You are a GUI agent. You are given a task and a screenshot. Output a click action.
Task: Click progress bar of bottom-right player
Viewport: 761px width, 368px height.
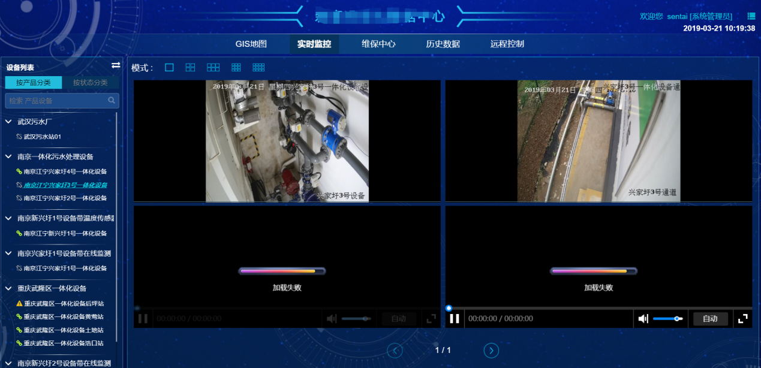598,308
